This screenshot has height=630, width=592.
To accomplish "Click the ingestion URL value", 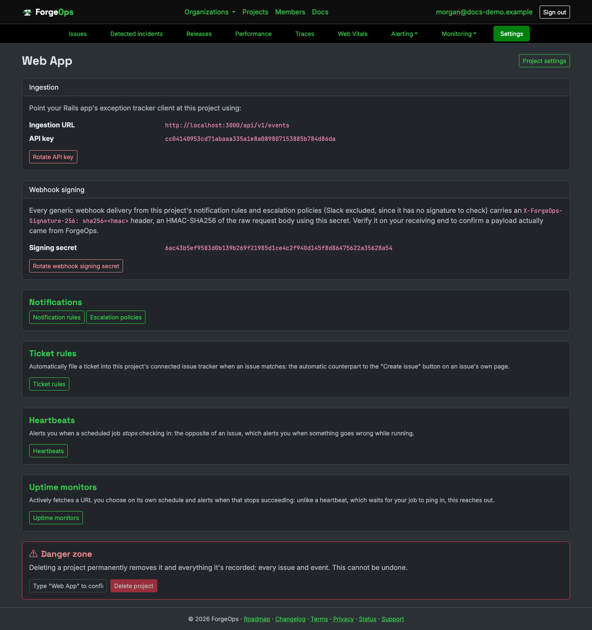I will coord(227,125).
